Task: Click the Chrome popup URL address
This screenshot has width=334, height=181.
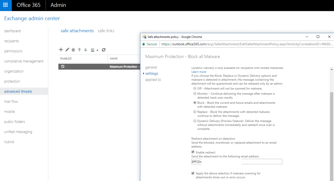Action: (247, 44)
